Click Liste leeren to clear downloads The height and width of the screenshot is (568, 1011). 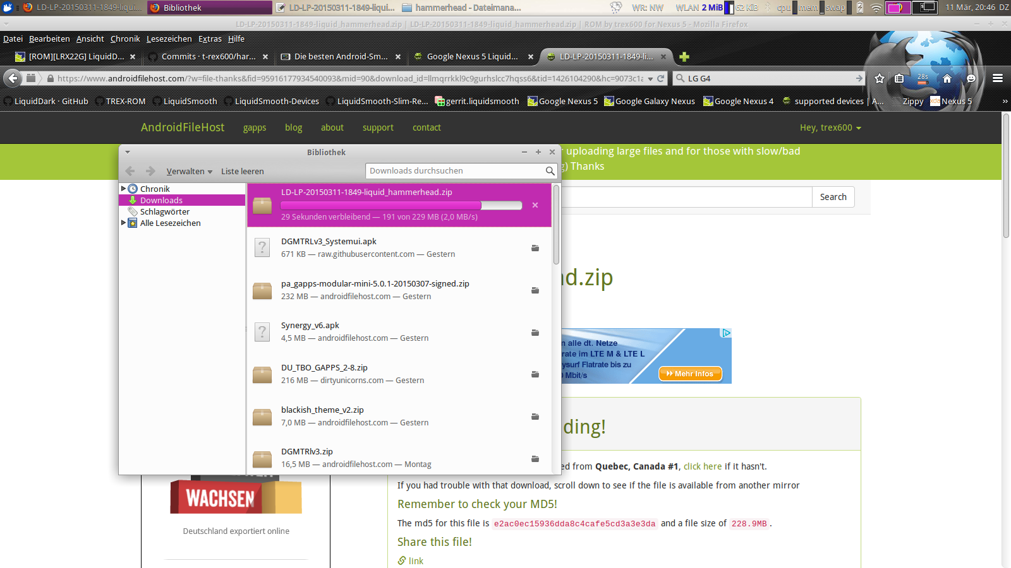coord(242,171)
